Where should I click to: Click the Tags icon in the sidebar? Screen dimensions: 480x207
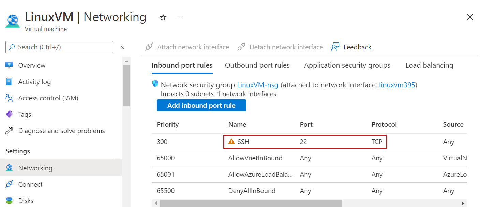tap(10, 114)
